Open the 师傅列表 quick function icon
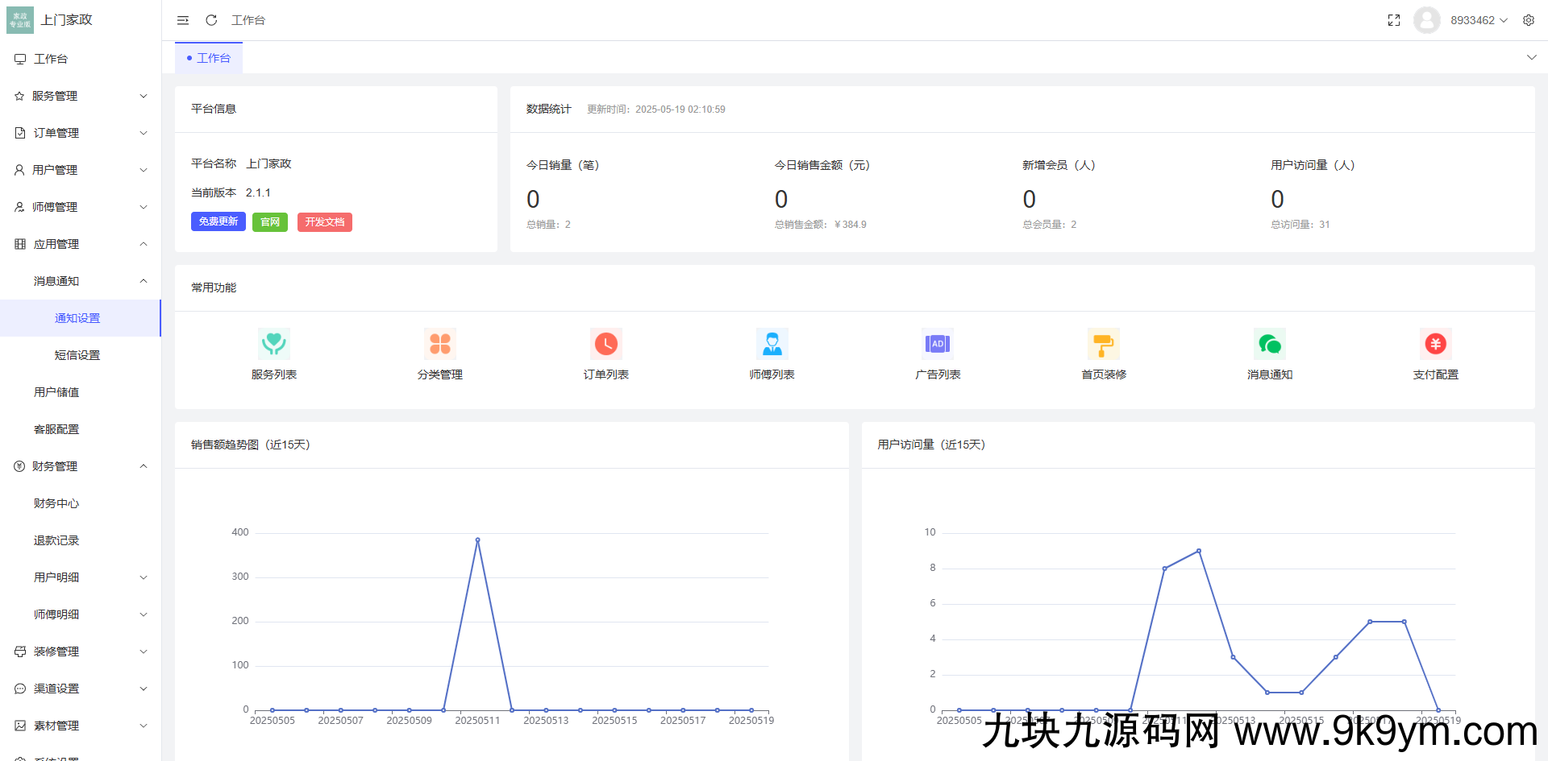The width and height of the screenshot is (1548, 761). pyautogui.click(x=772, y=344)
